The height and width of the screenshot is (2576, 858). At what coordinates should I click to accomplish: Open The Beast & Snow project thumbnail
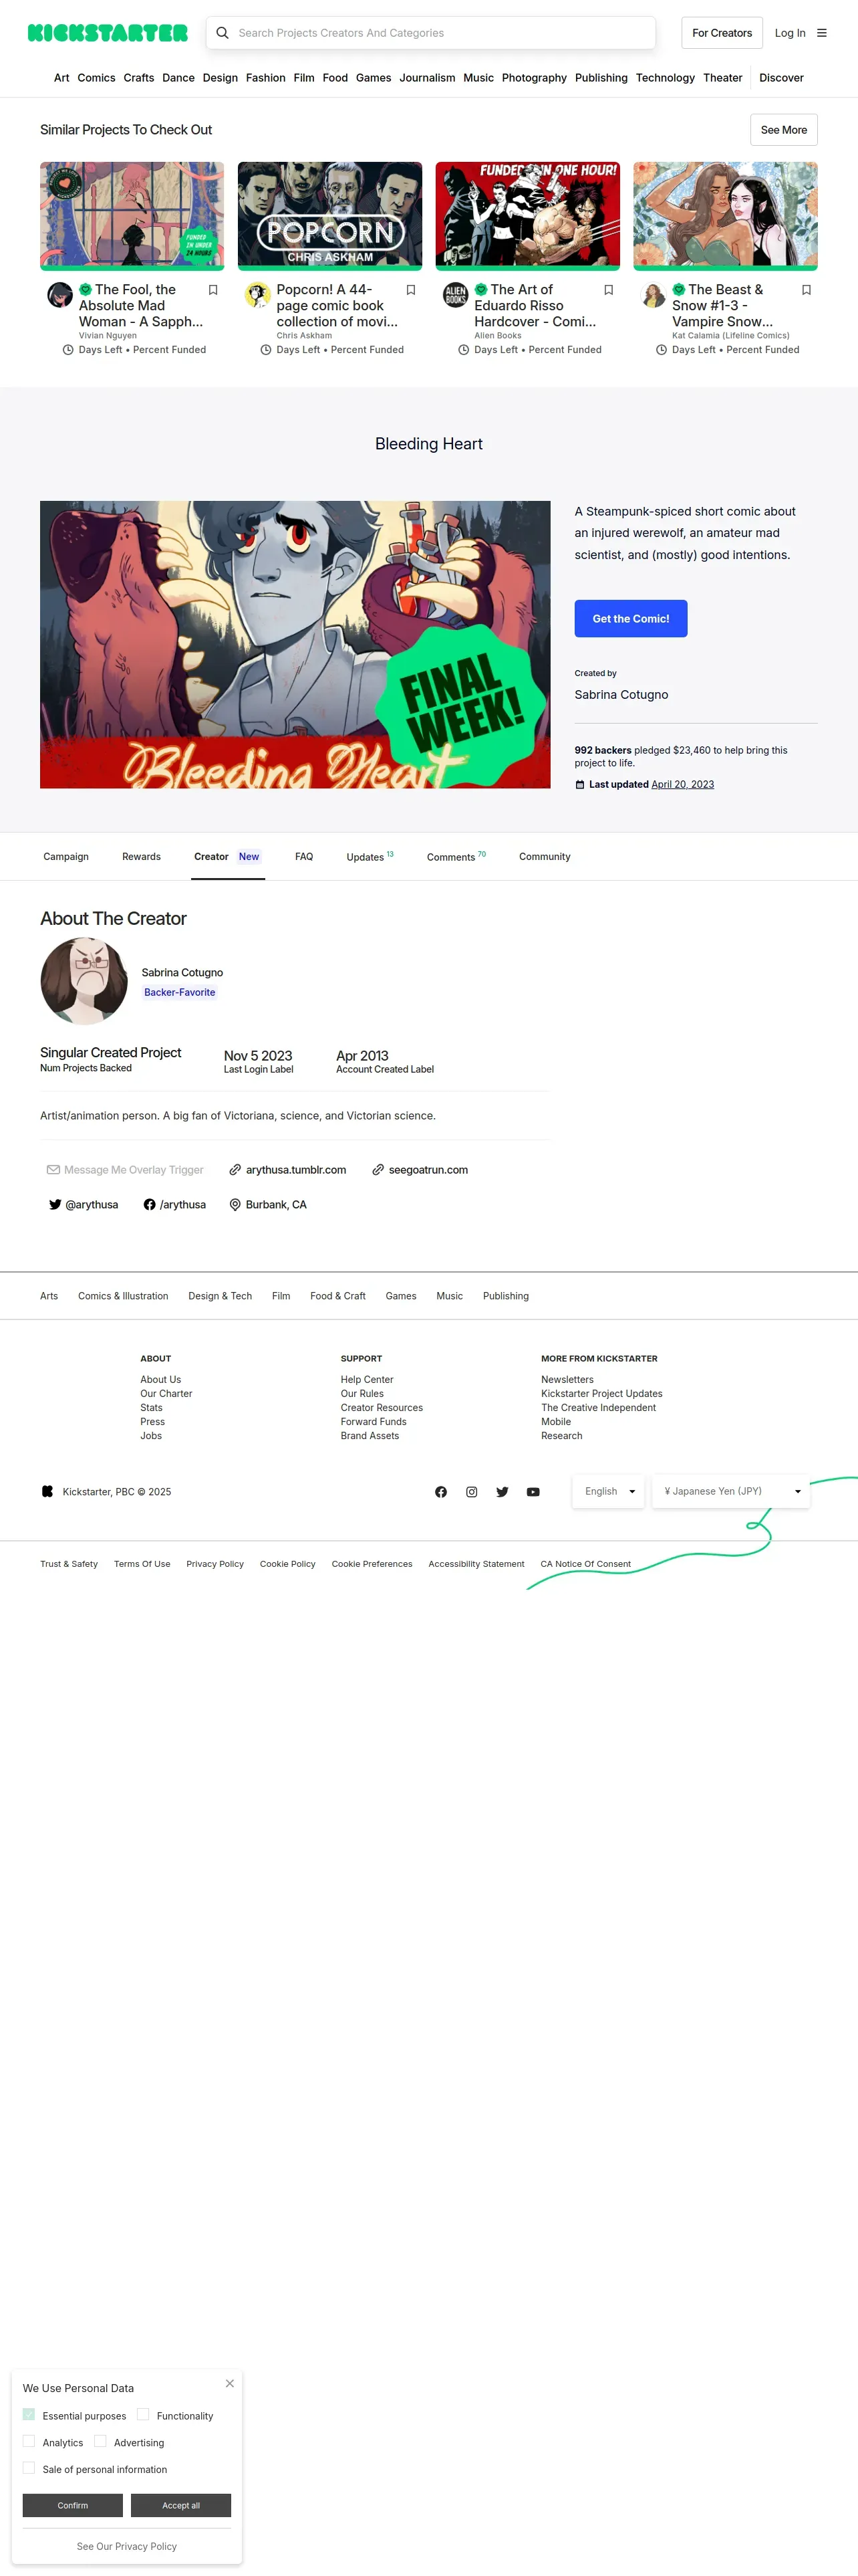click(x=725, y=216)
